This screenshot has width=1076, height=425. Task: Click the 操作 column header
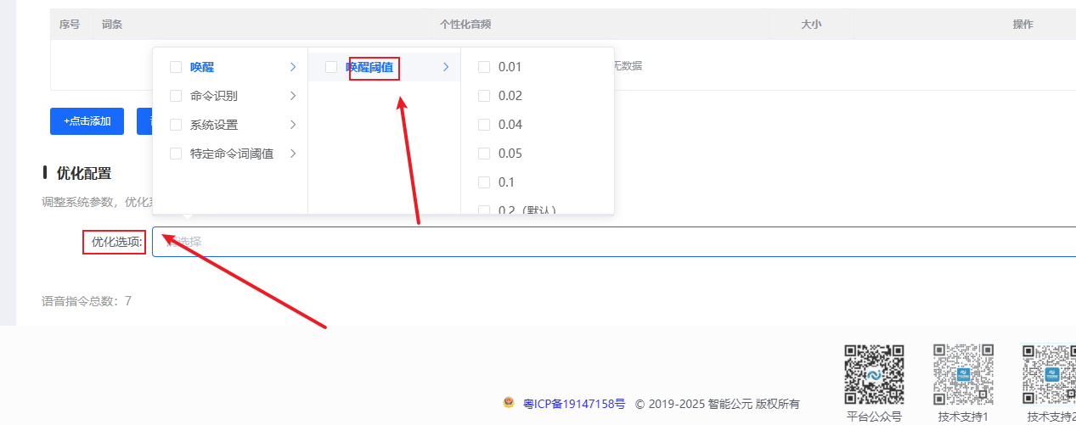tap(1022, 25)
